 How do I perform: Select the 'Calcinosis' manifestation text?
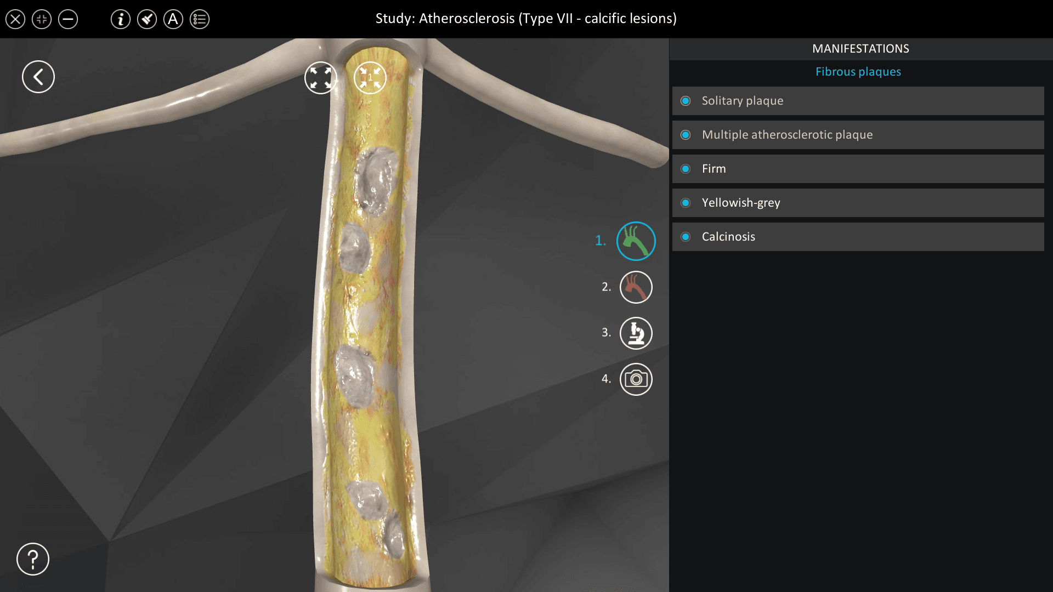point(728,237)
